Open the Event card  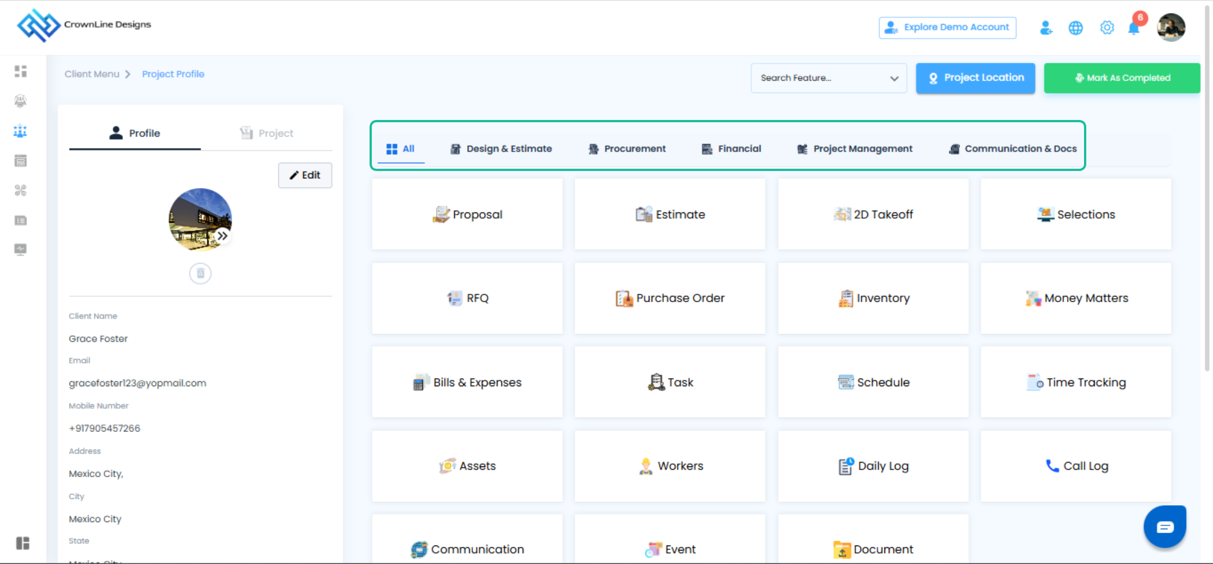click(670, 539)
